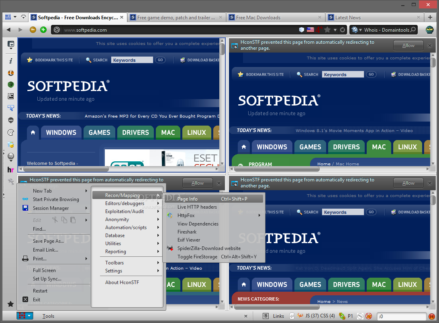The height and width of the screenshot is (323, 439).
Task: Open a new tab with plus button
Action: tap(430, 17)
